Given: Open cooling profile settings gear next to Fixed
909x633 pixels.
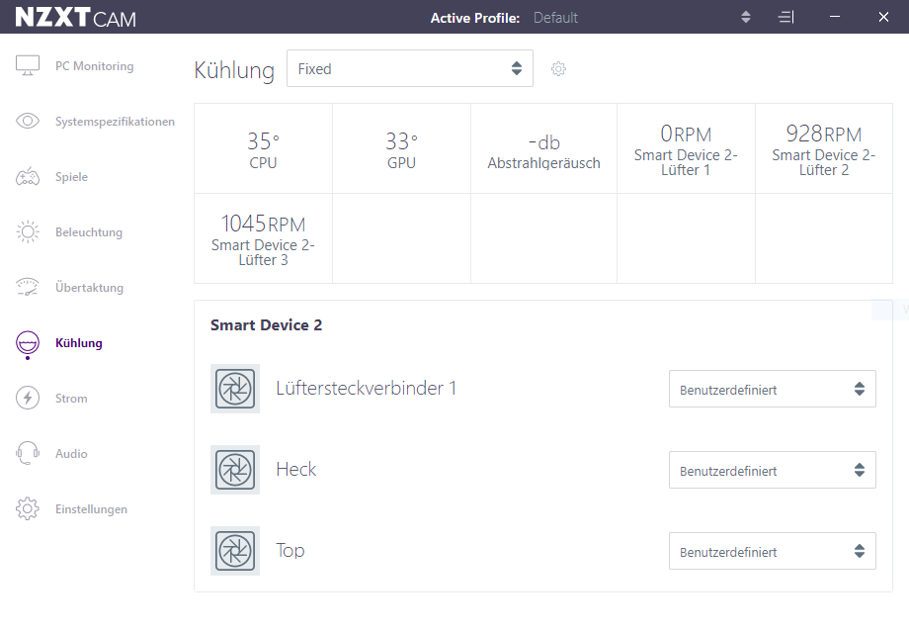Looking at the screenshot, I should pyautogui.click(x=558, y=68).
